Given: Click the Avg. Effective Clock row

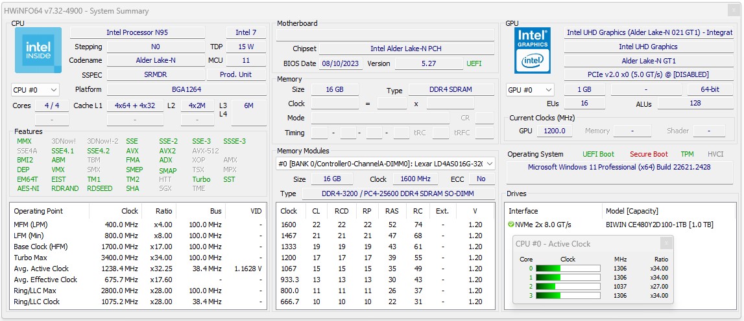Looking at the screenshot, I should [138, 280].
